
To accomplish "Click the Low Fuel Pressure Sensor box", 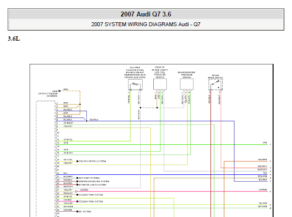I will tap(160, 84).
